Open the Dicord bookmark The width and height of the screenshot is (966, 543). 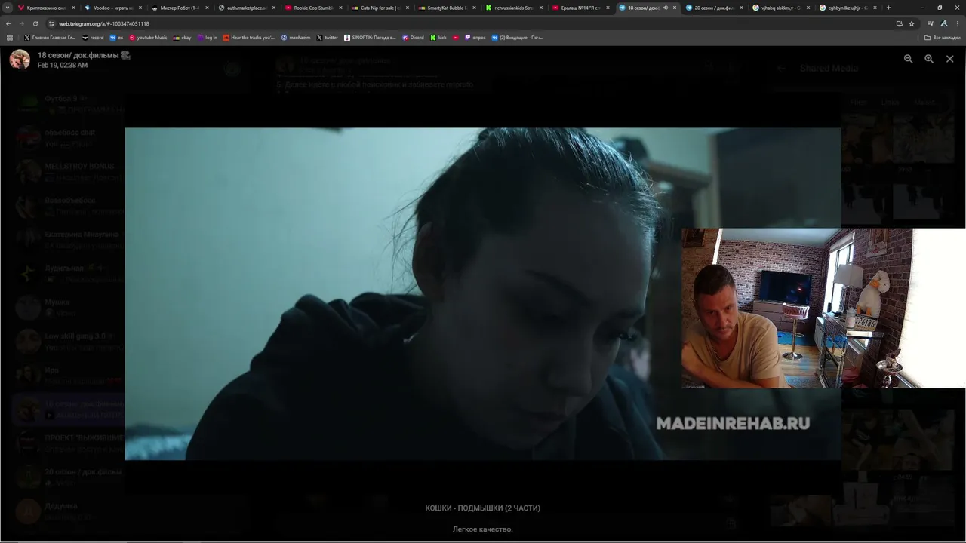(414, 38)
